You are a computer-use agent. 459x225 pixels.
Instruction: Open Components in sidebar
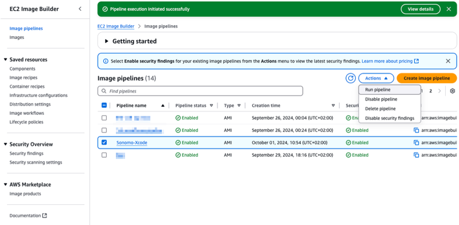pos(22,69)
